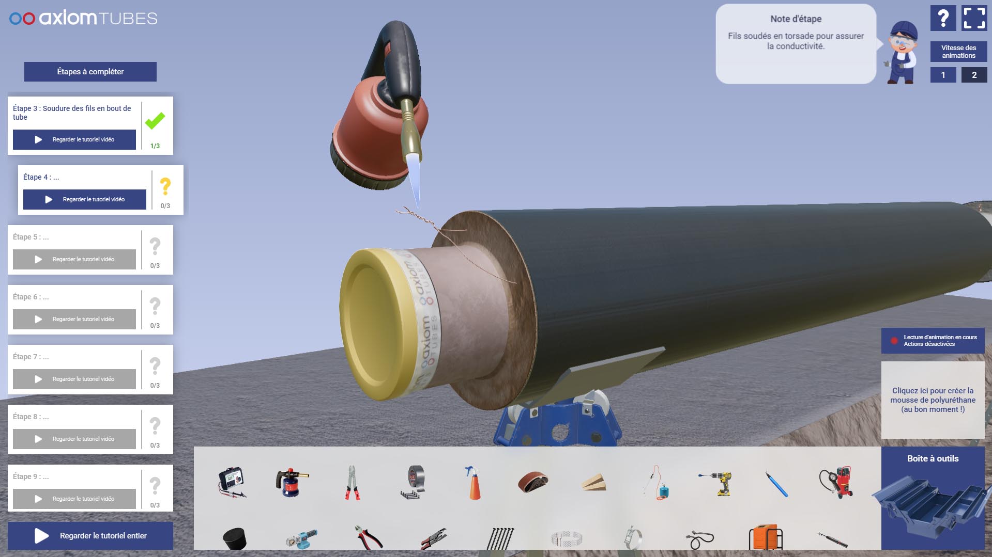The image size is (992, 557).
Task: Select the multimeter tester tool
Action: [x=232, y=482]
